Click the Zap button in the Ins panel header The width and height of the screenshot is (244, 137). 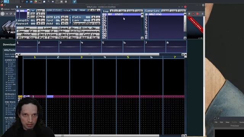click(x=122, y=11)
